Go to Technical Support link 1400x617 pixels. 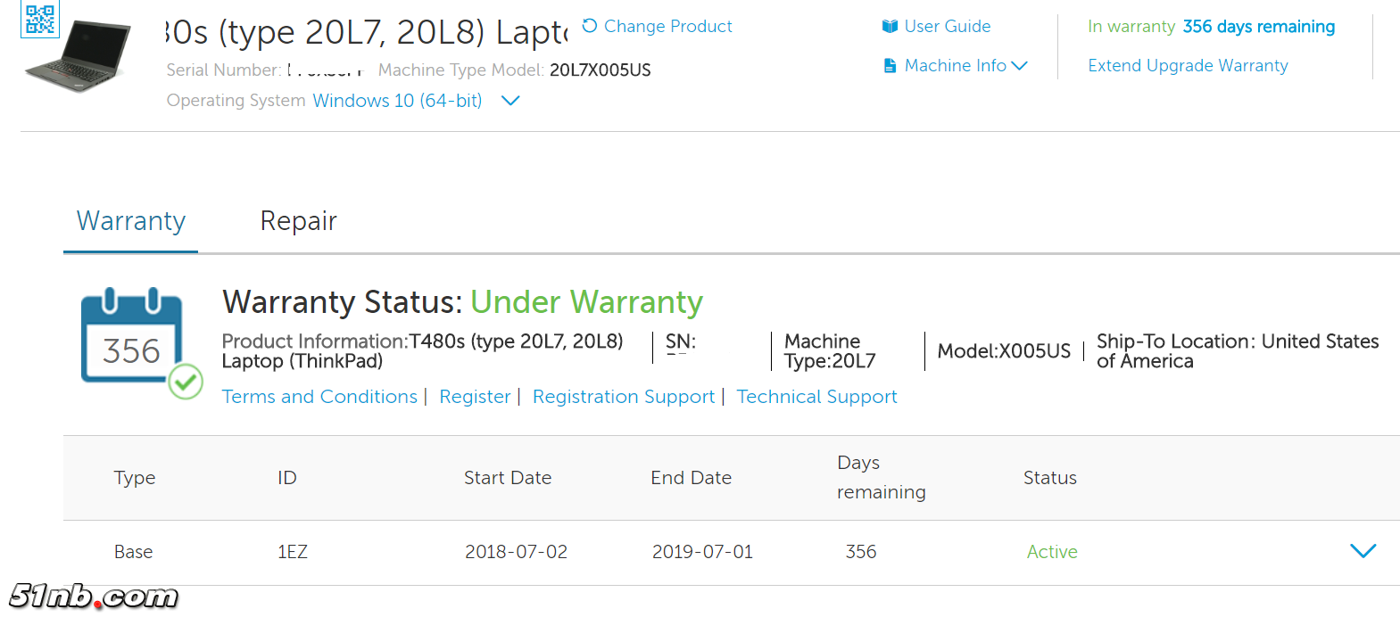[816, 397]
